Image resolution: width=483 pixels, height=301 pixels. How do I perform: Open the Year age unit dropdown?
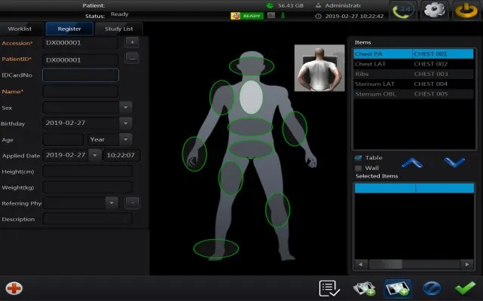pyautogui.click(x=126, y=139)
